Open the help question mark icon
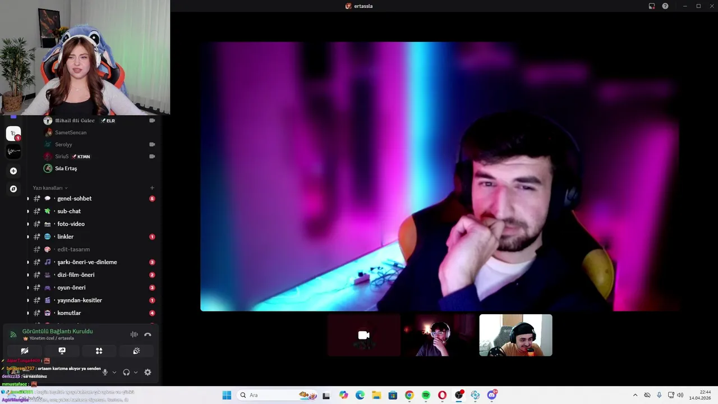718x404 pixels. (x=665, y=6)
